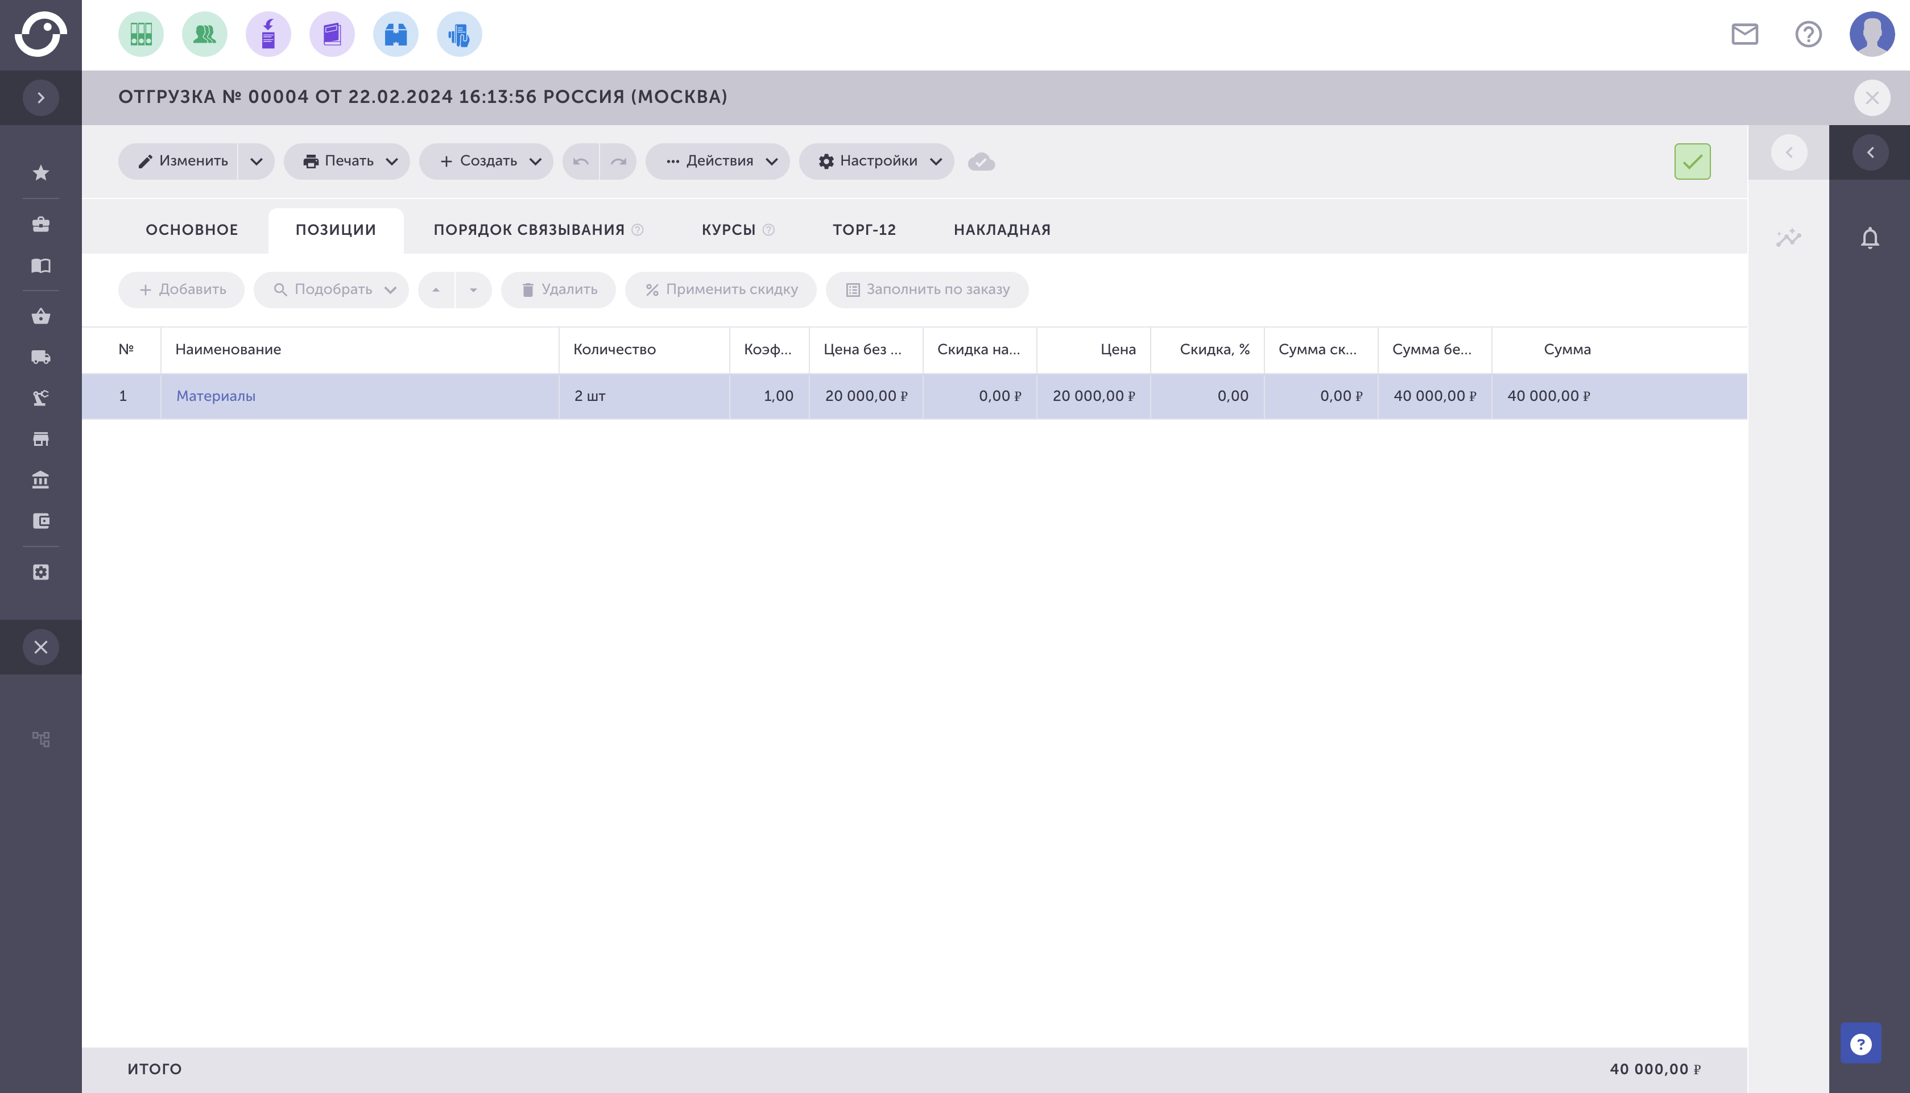Switch to the ТОРГ-12 tab
Screen dimensions: 1910x1093
pyautogui.click(x=864, y=230)
